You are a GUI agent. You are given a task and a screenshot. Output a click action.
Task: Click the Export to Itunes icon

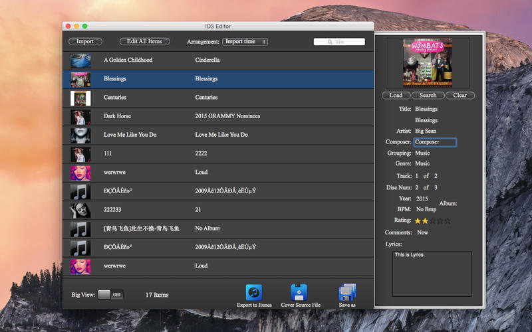[253, 292]
